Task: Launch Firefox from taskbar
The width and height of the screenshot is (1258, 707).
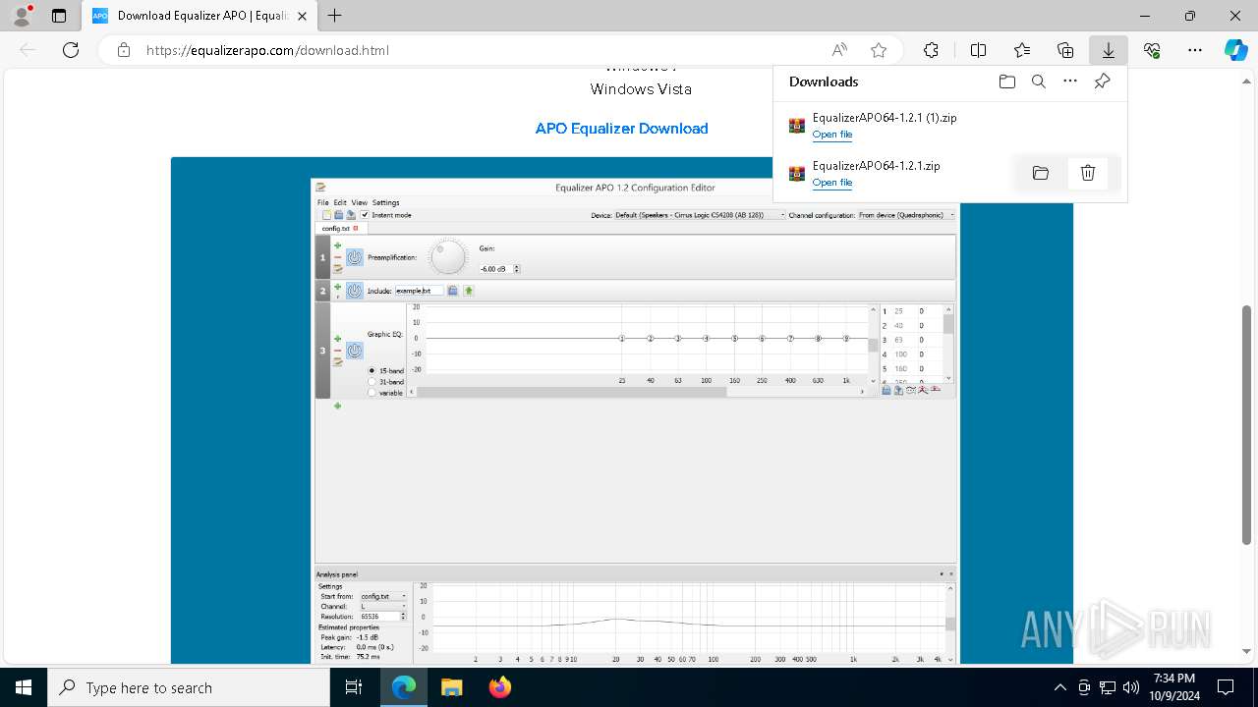Action: click(x=500, y=687)
